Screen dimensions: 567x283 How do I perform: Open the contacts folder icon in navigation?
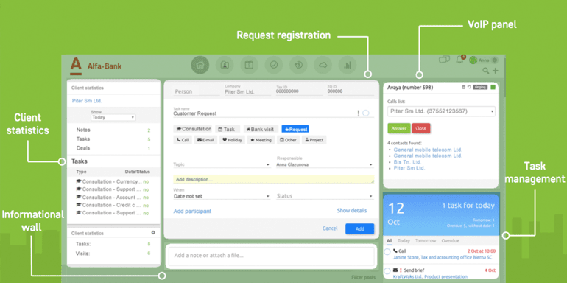click(x=225, y=65)
